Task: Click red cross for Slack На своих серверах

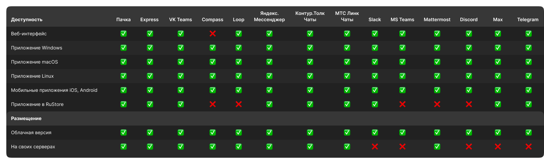Action: point(374,147)
